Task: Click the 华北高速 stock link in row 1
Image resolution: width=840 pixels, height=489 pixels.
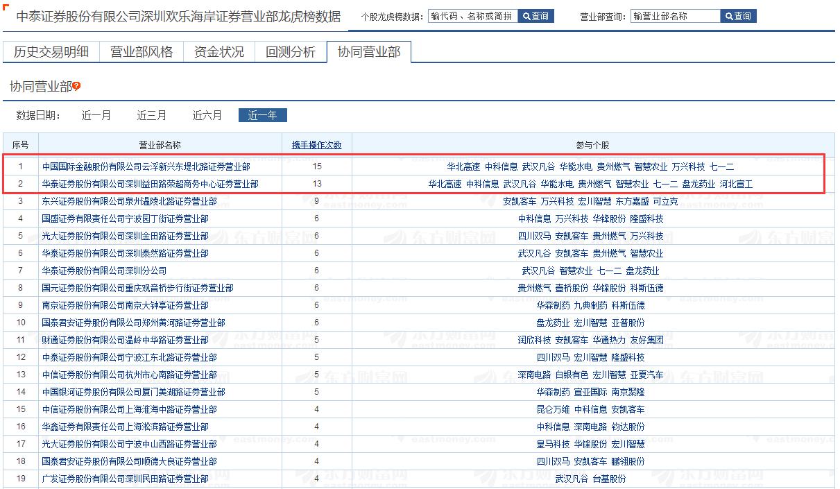Action: coord(463,166)
